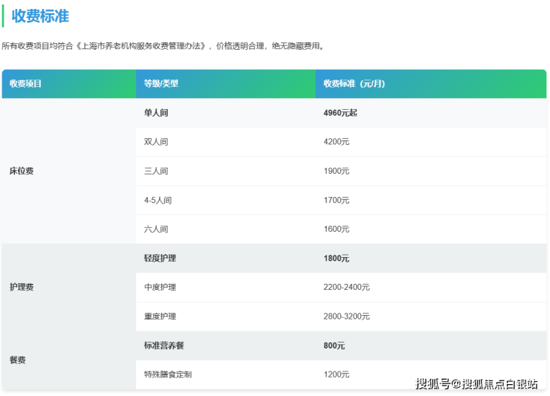This screenshot has height=396, width=550.
Task: Click the 轻度护理 row label
Action: point(160,259)
